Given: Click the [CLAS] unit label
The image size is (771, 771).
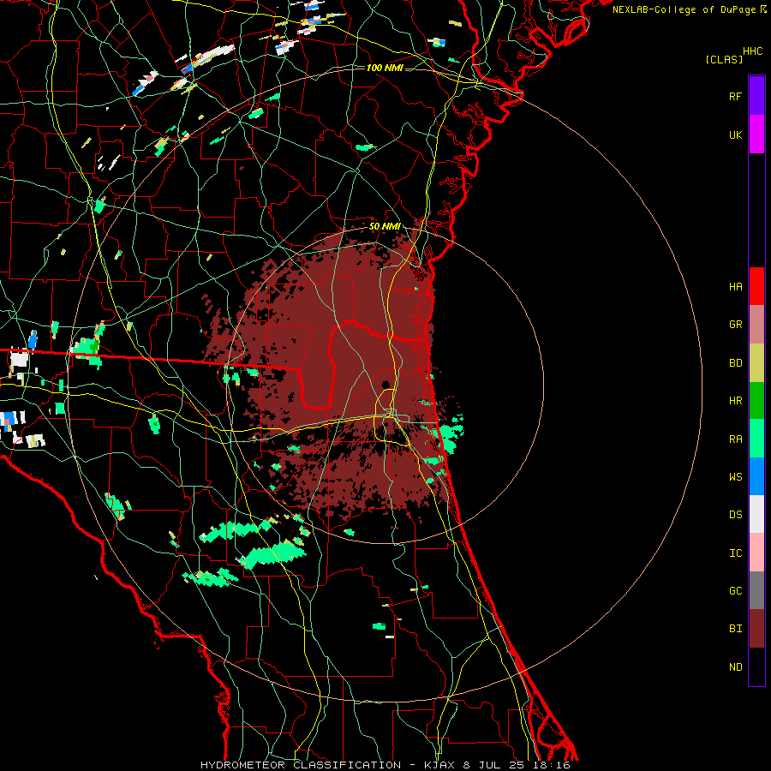Looking at the screenshot, I should tap(724, 59).
